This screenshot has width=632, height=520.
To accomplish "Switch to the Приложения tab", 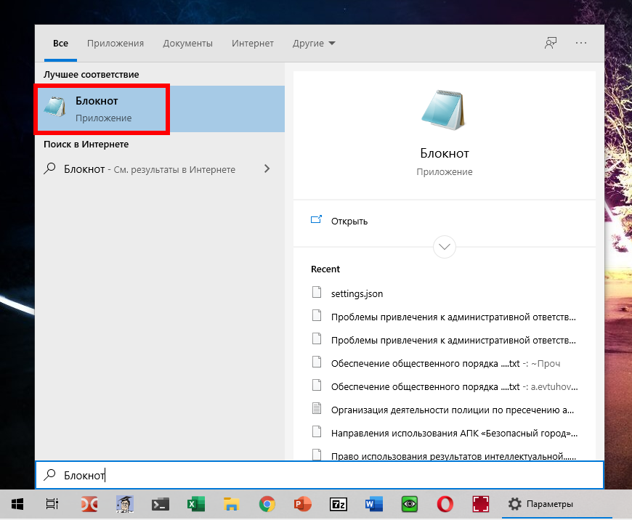I will pyautogui.click(x=116, y=44).
